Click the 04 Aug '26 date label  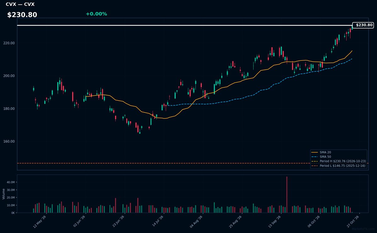coord(197,221)
